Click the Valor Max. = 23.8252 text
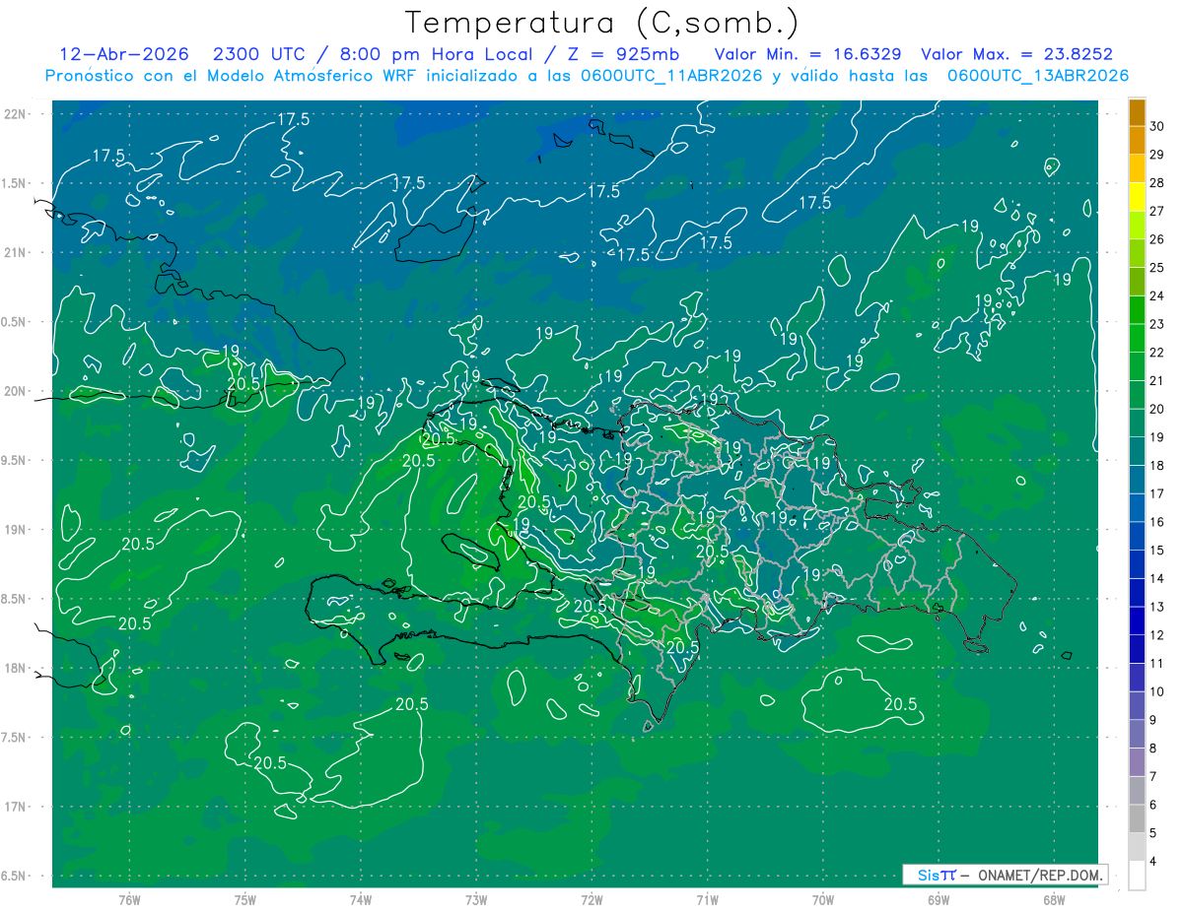 (1016, 54)
